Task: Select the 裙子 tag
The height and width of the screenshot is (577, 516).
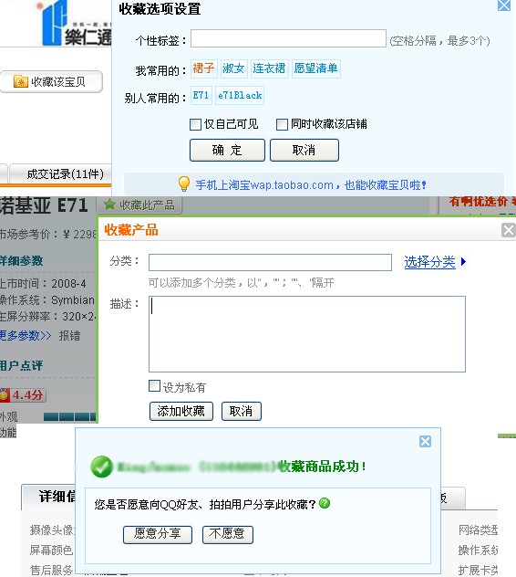Action: [204, 68]
